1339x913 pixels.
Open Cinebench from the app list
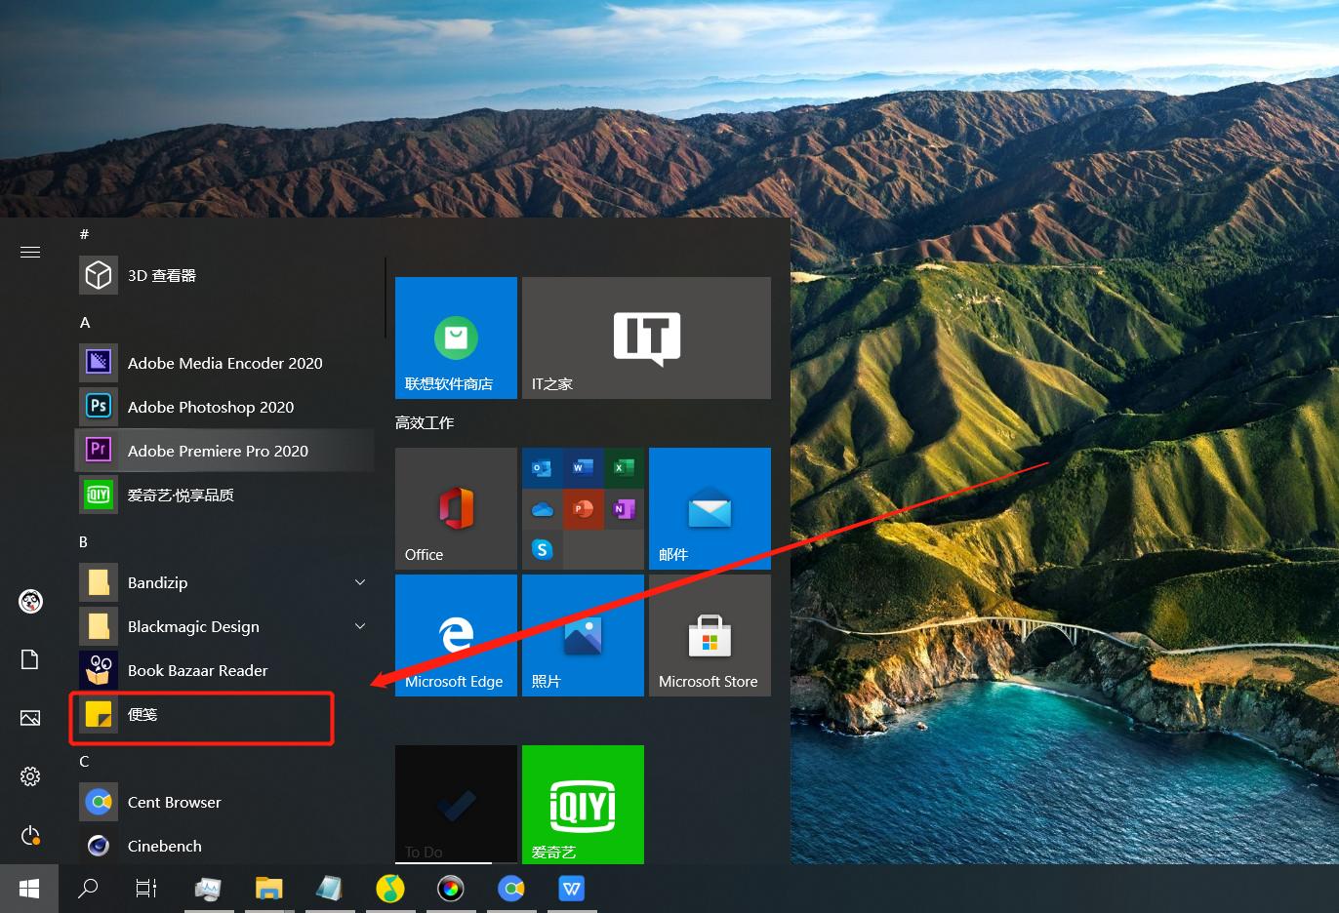coord(164,846)
